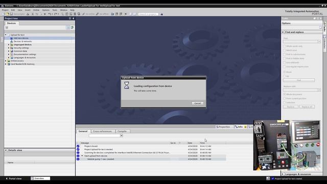The width and height of the screenshot is (327, 184).
Task: Collapse the Details view section
Action: (x=6, y=150)
